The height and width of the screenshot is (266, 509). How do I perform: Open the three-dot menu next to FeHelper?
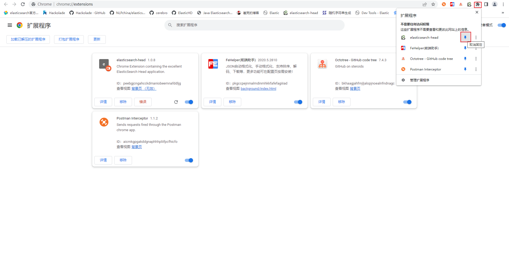[x=476, y=48]
